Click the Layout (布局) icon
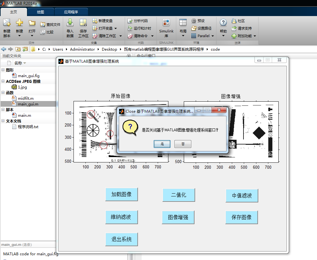 point(183,23)
